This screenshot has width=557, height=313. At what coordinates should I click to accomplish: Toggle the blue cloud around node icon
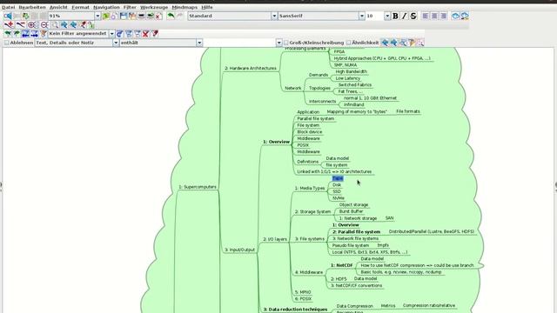pyautogui.click(x=455, y=16)
